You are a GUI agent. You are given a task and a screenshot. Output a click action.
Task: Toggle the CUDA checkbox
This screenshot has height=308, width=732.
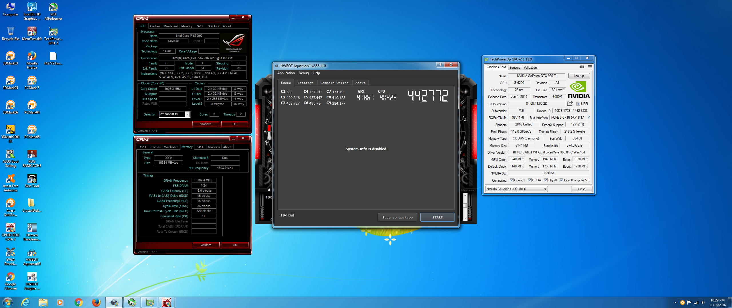[x=530, y=180]
